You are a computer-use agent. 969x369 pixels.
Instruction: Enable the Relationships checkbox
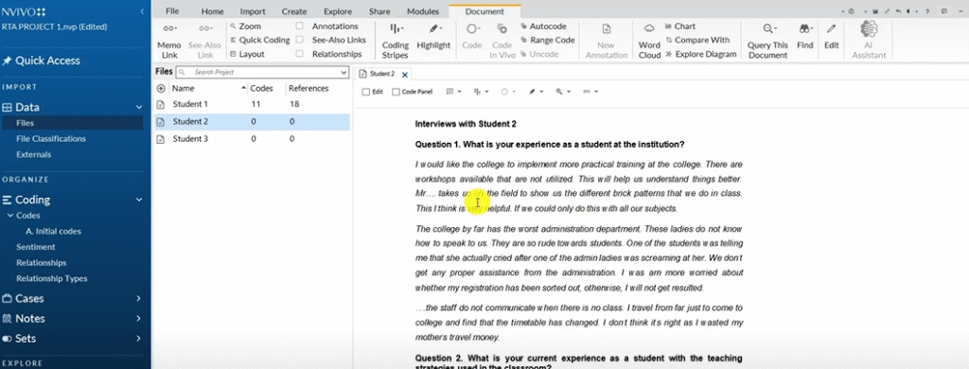coord(300,54)
